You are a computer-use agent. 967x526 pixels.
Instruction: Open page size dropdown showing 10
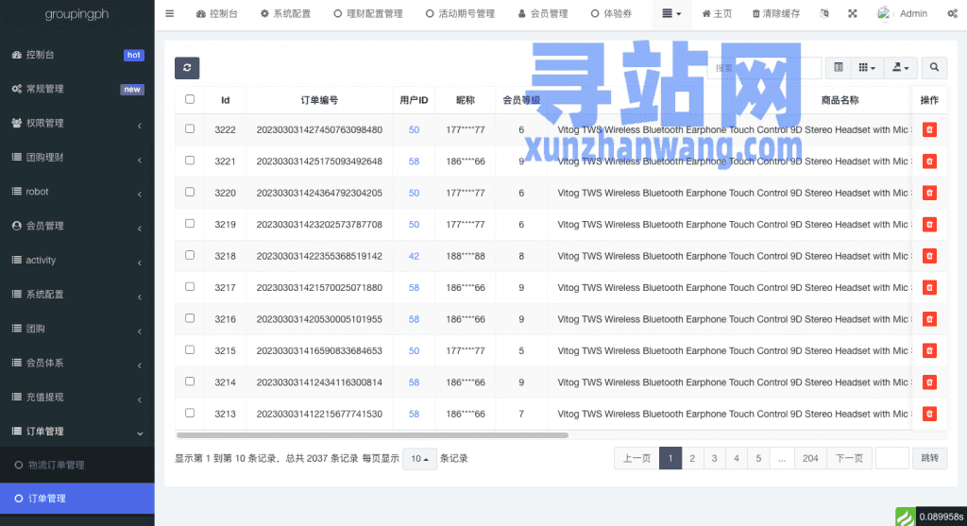(419, 458)
